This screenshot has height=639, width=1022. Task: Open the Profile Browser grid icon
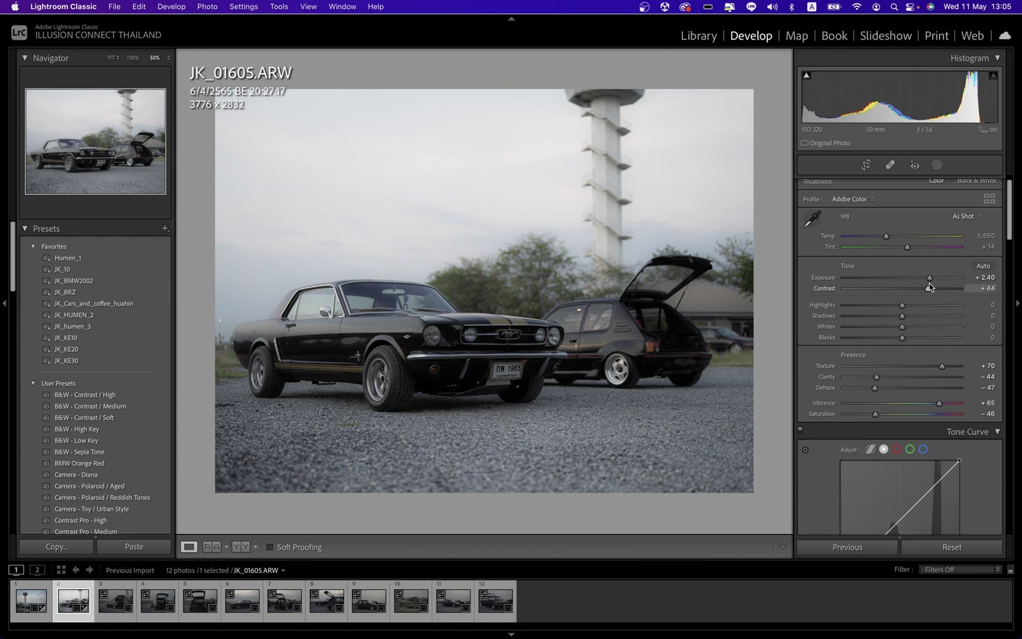[x=989, y=199]
